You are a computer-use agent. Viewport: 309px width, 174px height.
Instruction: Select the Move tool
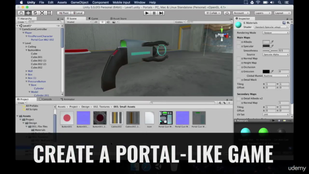[x=28, y=13]
